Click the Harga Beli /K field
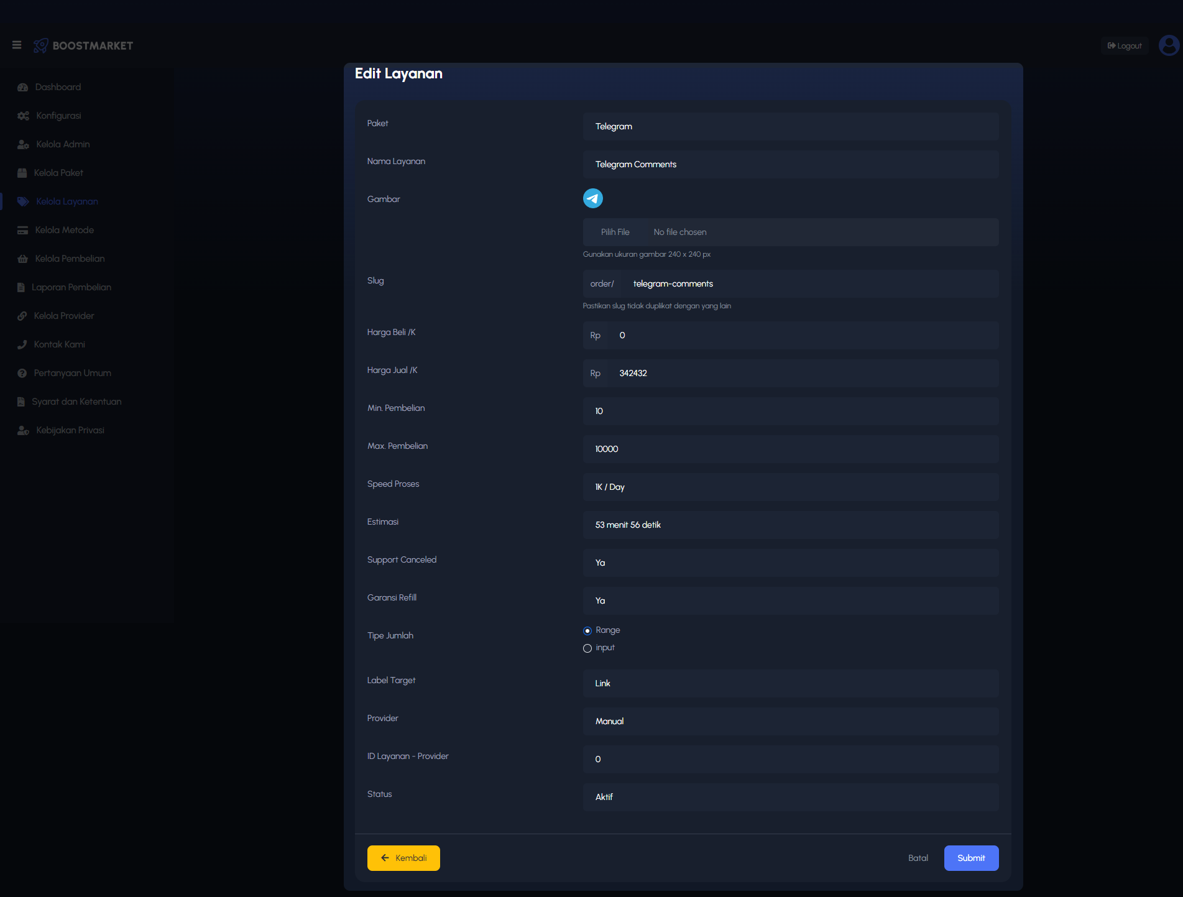Image resolution: width=1183 pixels, height=897 pixels. 803,335
